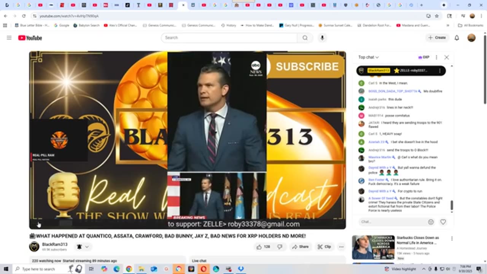Open the live chat three-dot options
Image resolution: width=487 pixels, height=274 pixels.
coord(436,57)
